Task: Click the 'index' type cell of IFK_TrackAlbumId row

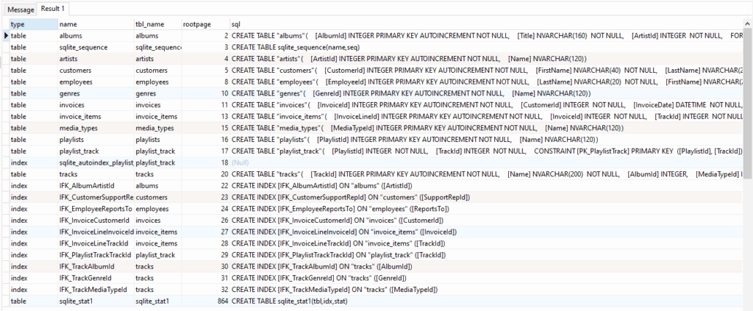Action: point(33,266)
